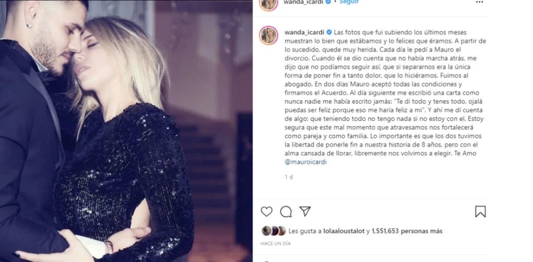Open wanda_icardi avatar beside caption
Image resolution: width=533 pixels, height=262 pixels.
point(269,36)
